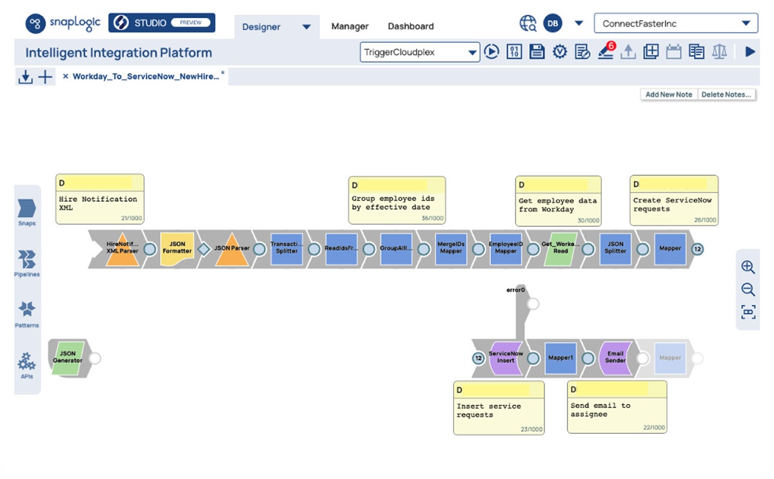
Task: Click the Delete Notes button
Action: [x=726, y=94]
